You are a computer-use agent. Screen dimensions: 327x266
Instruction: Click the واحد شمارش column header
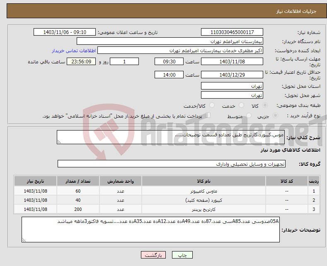click(121, 181)
